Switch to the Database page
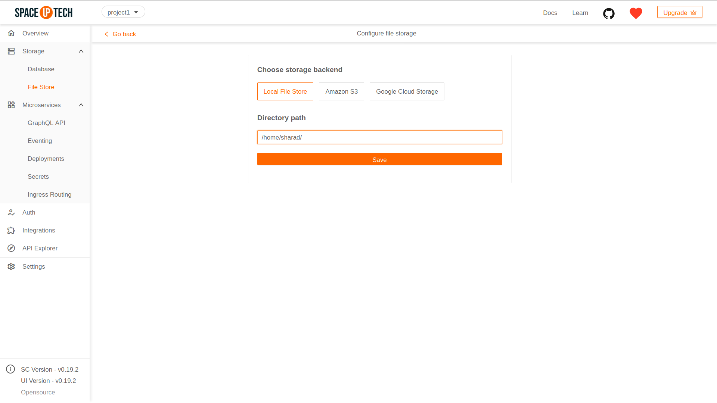The image size is (717, 403). pyautogui.click(x=41, y=69)
